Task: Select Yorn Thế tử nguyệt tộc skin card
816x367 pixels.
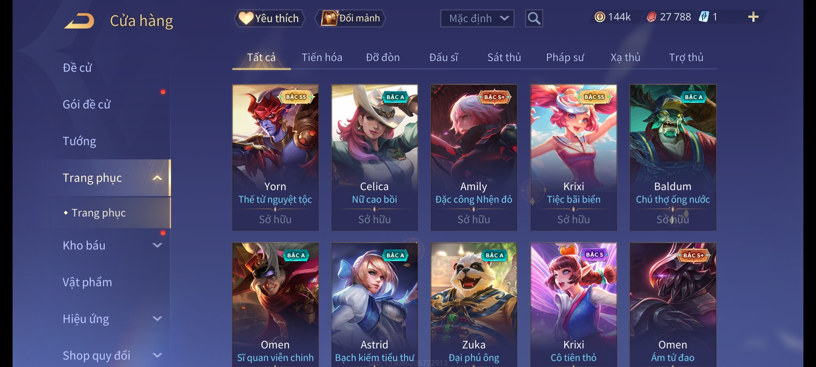Action: pyautogui.click(x=275, y=158)
